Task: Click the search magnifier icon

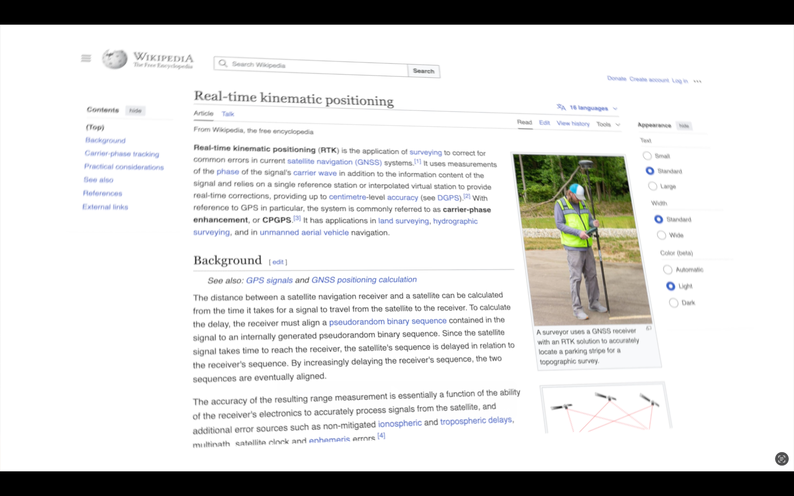Action: 223,63
